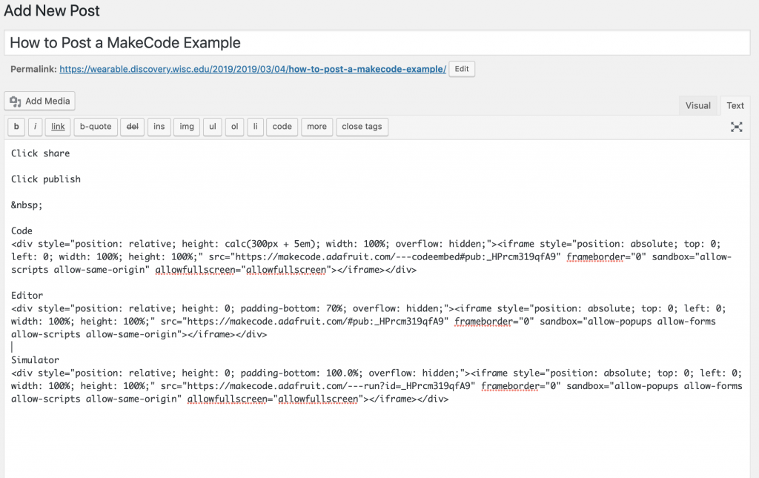Viewport: 759px width, 478px height.
Task: Insert inserted text tag with ins button
Action: (x=159, y=127)
